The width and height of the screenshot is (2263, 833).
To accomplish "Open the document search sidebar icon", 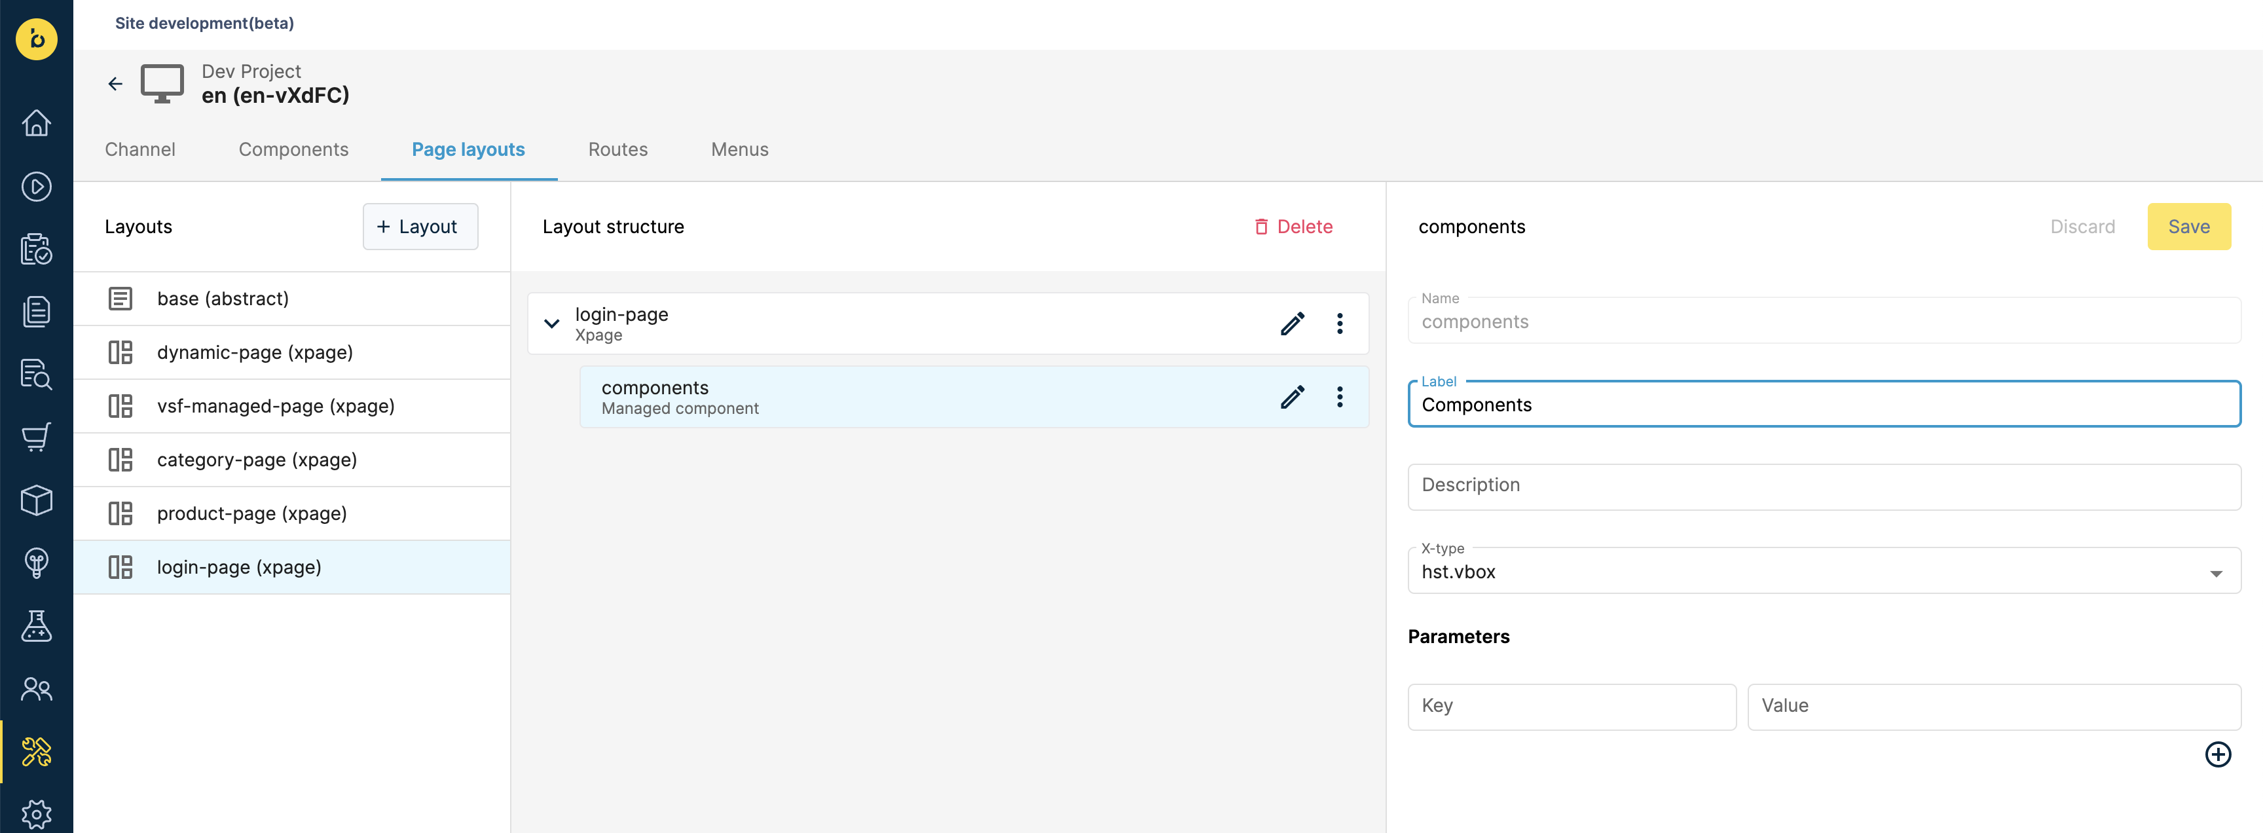I will [36, 375].
